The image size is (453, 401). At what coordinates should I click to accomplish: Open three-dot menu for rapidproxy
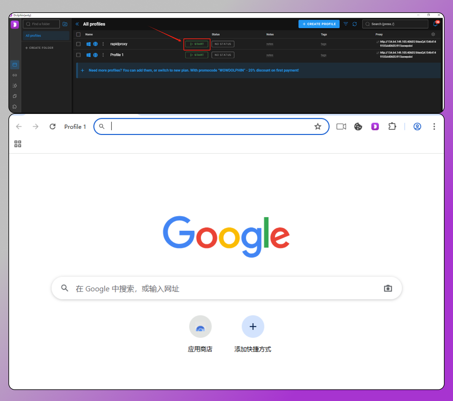click(103, 44)
